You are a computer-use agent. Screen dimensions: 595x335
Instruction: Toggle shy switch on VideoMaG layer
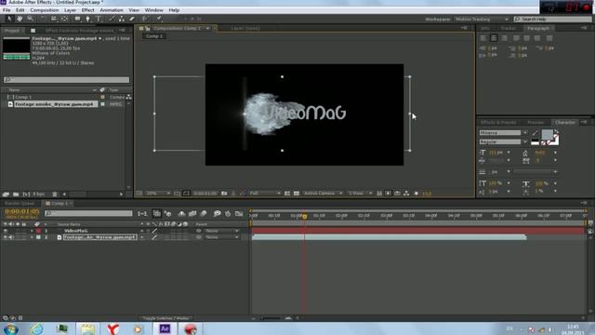point(142,231)
